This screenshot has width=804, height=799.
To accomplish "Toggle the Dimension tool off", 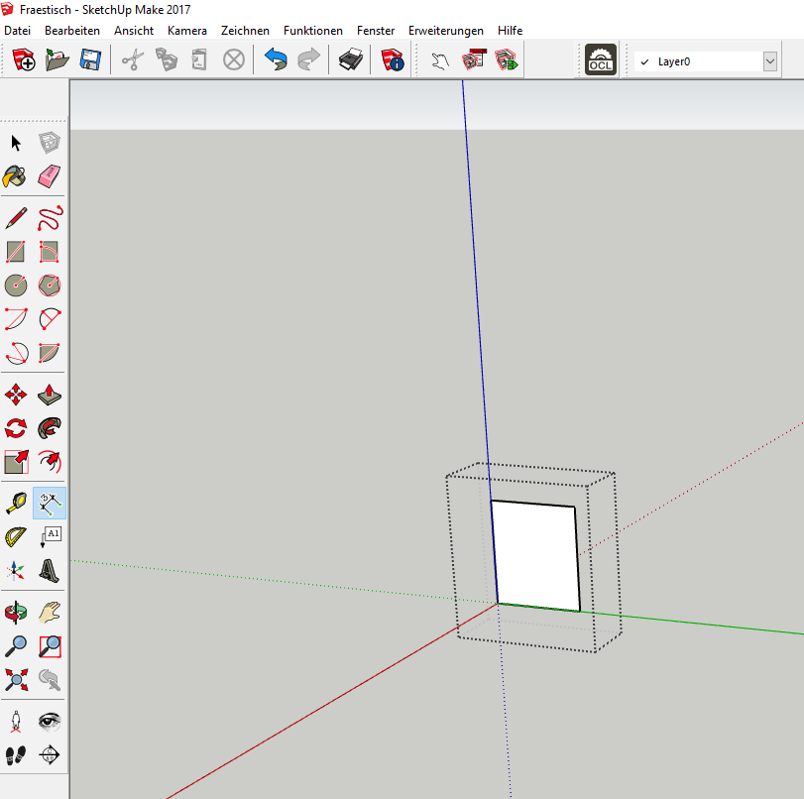I will [50, 504].
